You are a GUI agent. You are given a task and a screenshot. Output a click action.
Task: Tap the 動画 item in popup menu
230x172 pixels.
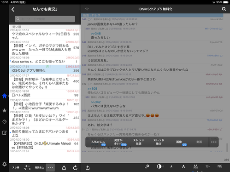tap(199, 142)
